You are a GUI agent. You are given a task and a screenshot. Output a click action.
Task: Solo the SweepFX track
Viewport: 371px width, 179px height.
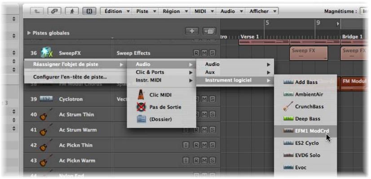point(212,53)
